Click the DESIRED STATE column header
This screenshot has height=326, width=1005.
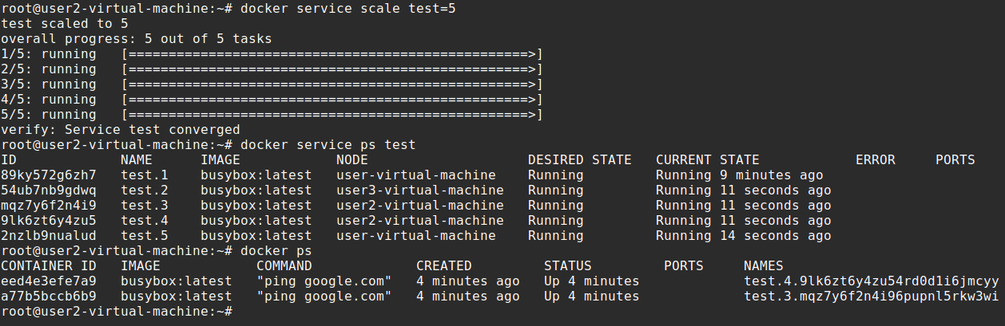click(x=579, y=160)
